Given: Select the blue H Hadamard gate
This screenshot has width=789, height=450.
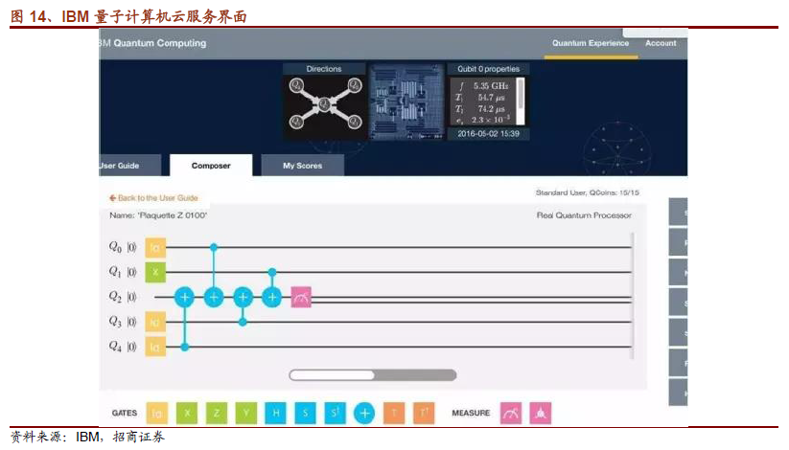Looking at the screenshot, I should pos(275,414).
